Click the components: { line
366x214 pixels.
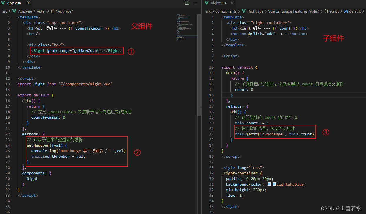[37, 173]
